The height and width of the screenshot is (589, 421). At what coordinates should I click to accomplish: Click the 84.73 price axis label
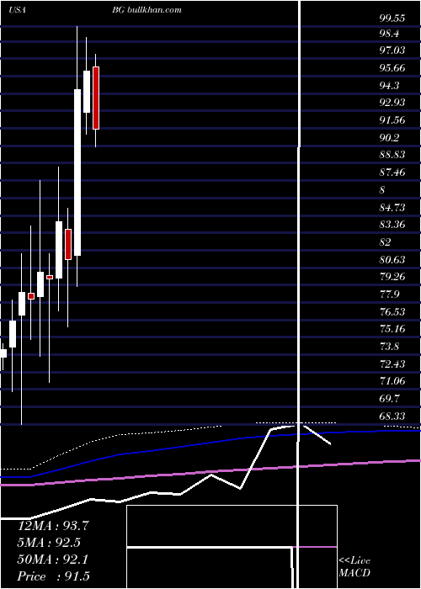coord(392,207)
